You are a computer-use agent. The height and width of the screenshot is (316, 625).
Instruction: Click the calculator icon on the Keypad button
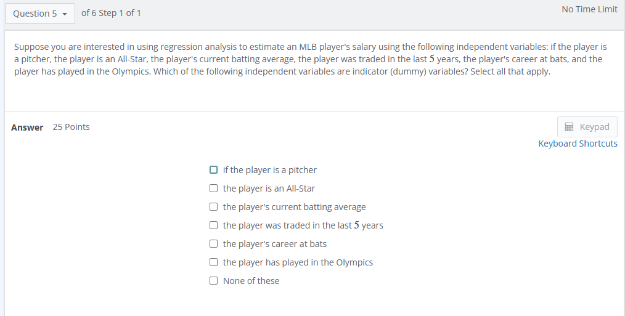point(569,127)
